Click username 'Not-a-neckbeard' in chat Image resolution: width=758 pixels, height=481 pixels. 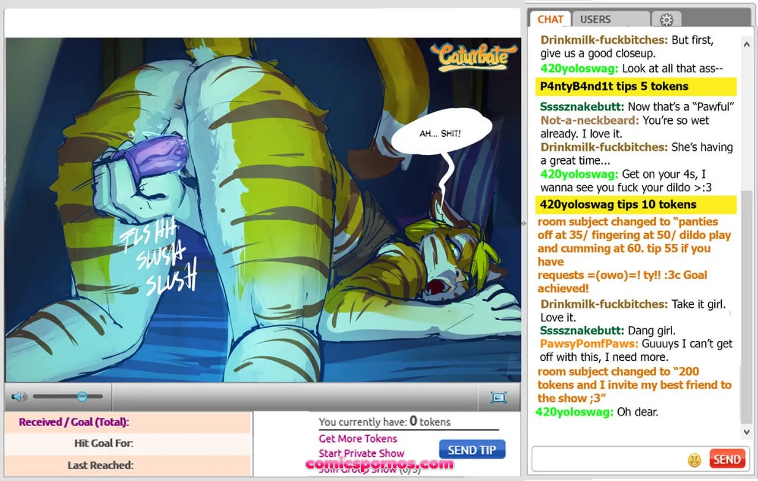pos(589,120)
